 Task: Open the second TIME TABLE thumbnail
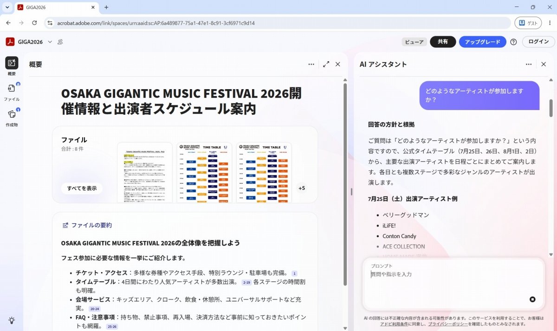[x=204, y=172]
